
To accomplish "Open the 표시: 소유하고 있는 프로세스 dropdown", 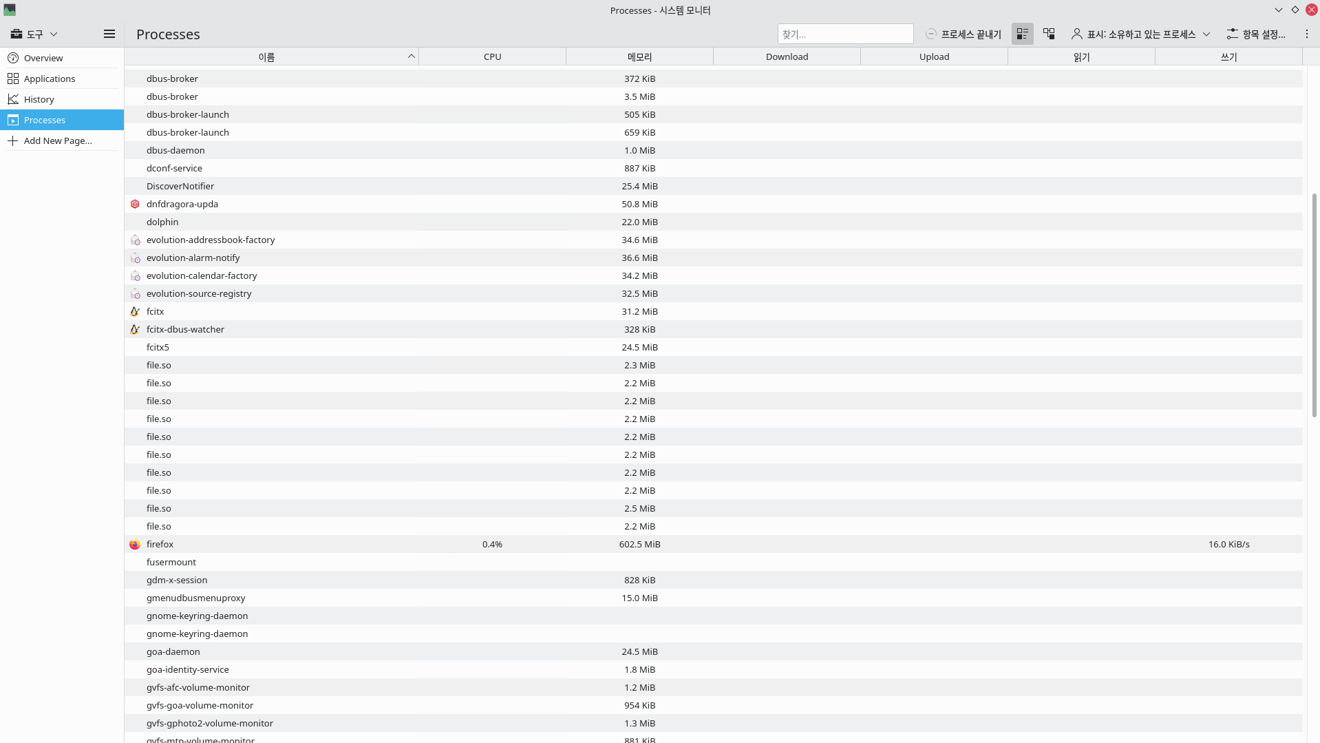I will (1140, 34).
